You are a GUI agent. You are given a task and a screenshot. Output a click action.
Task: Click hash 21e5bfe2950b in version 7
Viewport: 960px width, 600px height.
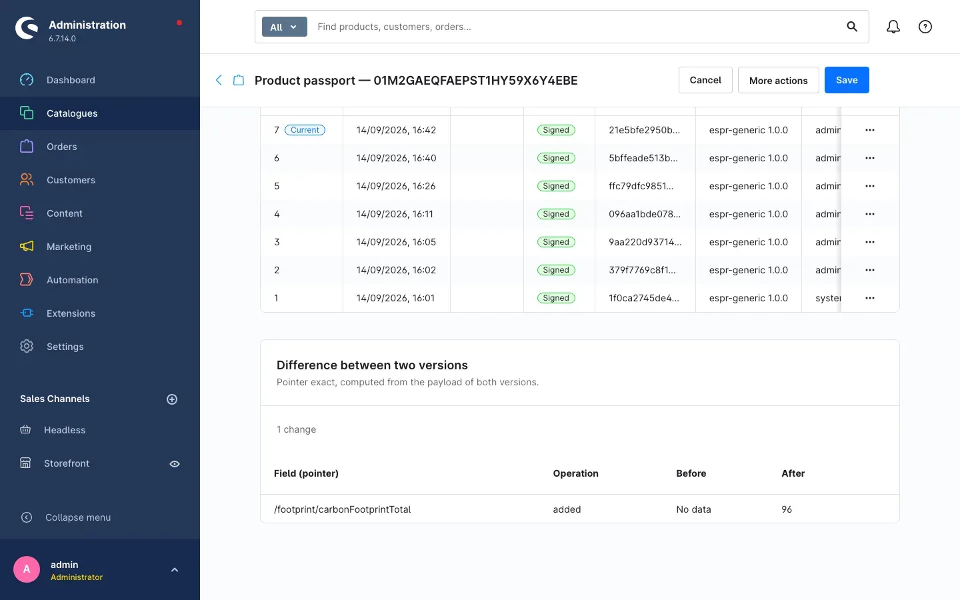pos(644,130)
